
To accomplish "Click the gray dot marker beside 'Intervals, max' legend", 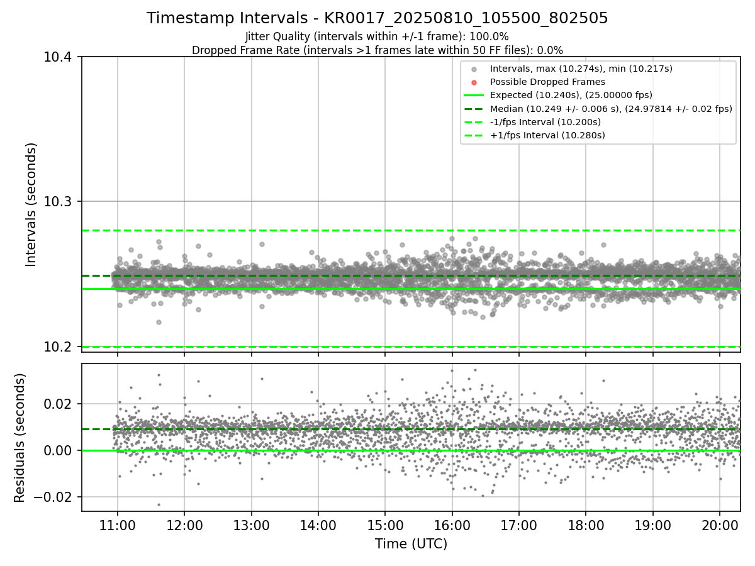I will 474,69.
